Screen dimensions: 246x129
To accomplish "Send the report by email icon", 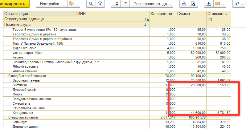I will pos(218,4).
